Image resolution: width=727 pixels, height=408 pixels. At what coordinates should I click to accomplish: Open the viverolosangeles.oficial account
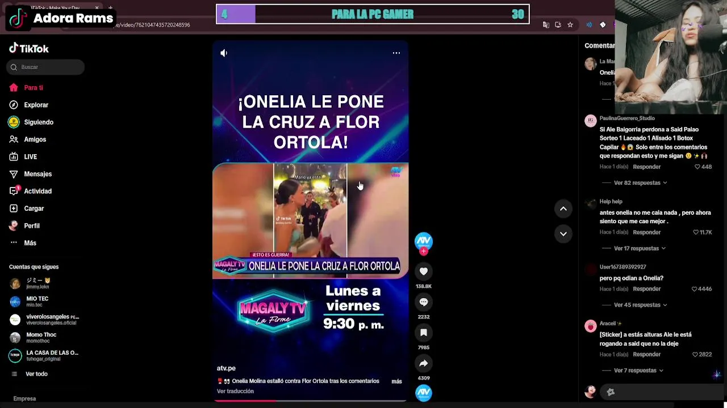pyautogui.click(x=44, y=320)
